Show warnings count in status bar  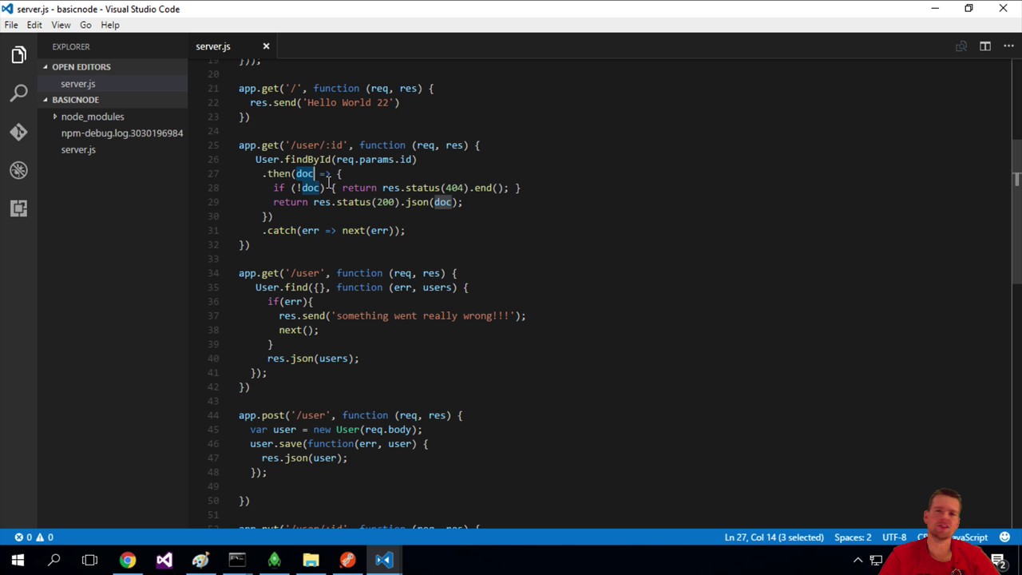(x=45, y=537)
